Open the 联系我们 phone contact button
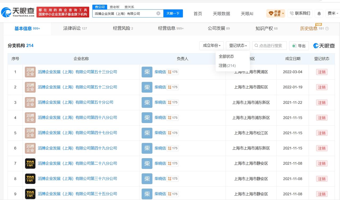The height and width of the screenshot is (200, 340). pos(300,13)
